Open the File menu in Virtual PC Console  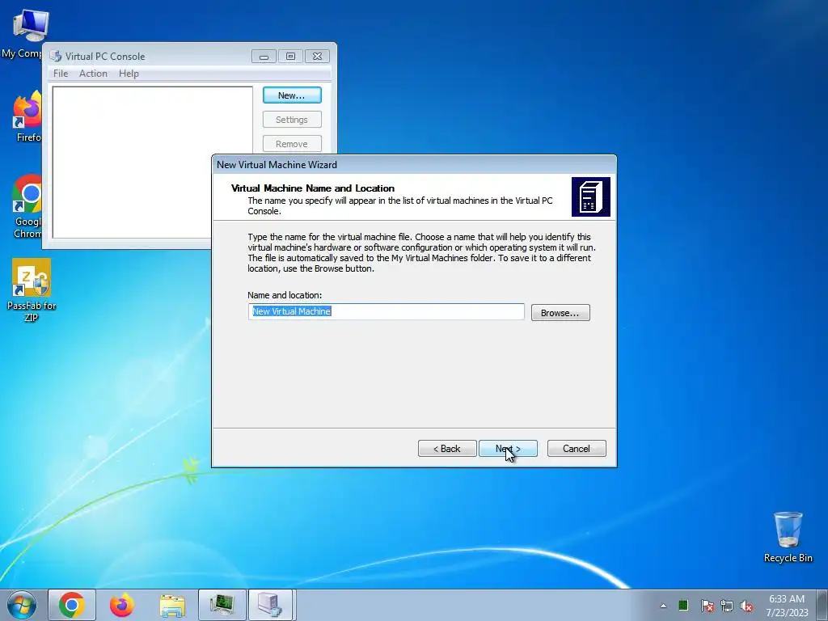pos(61,74)
